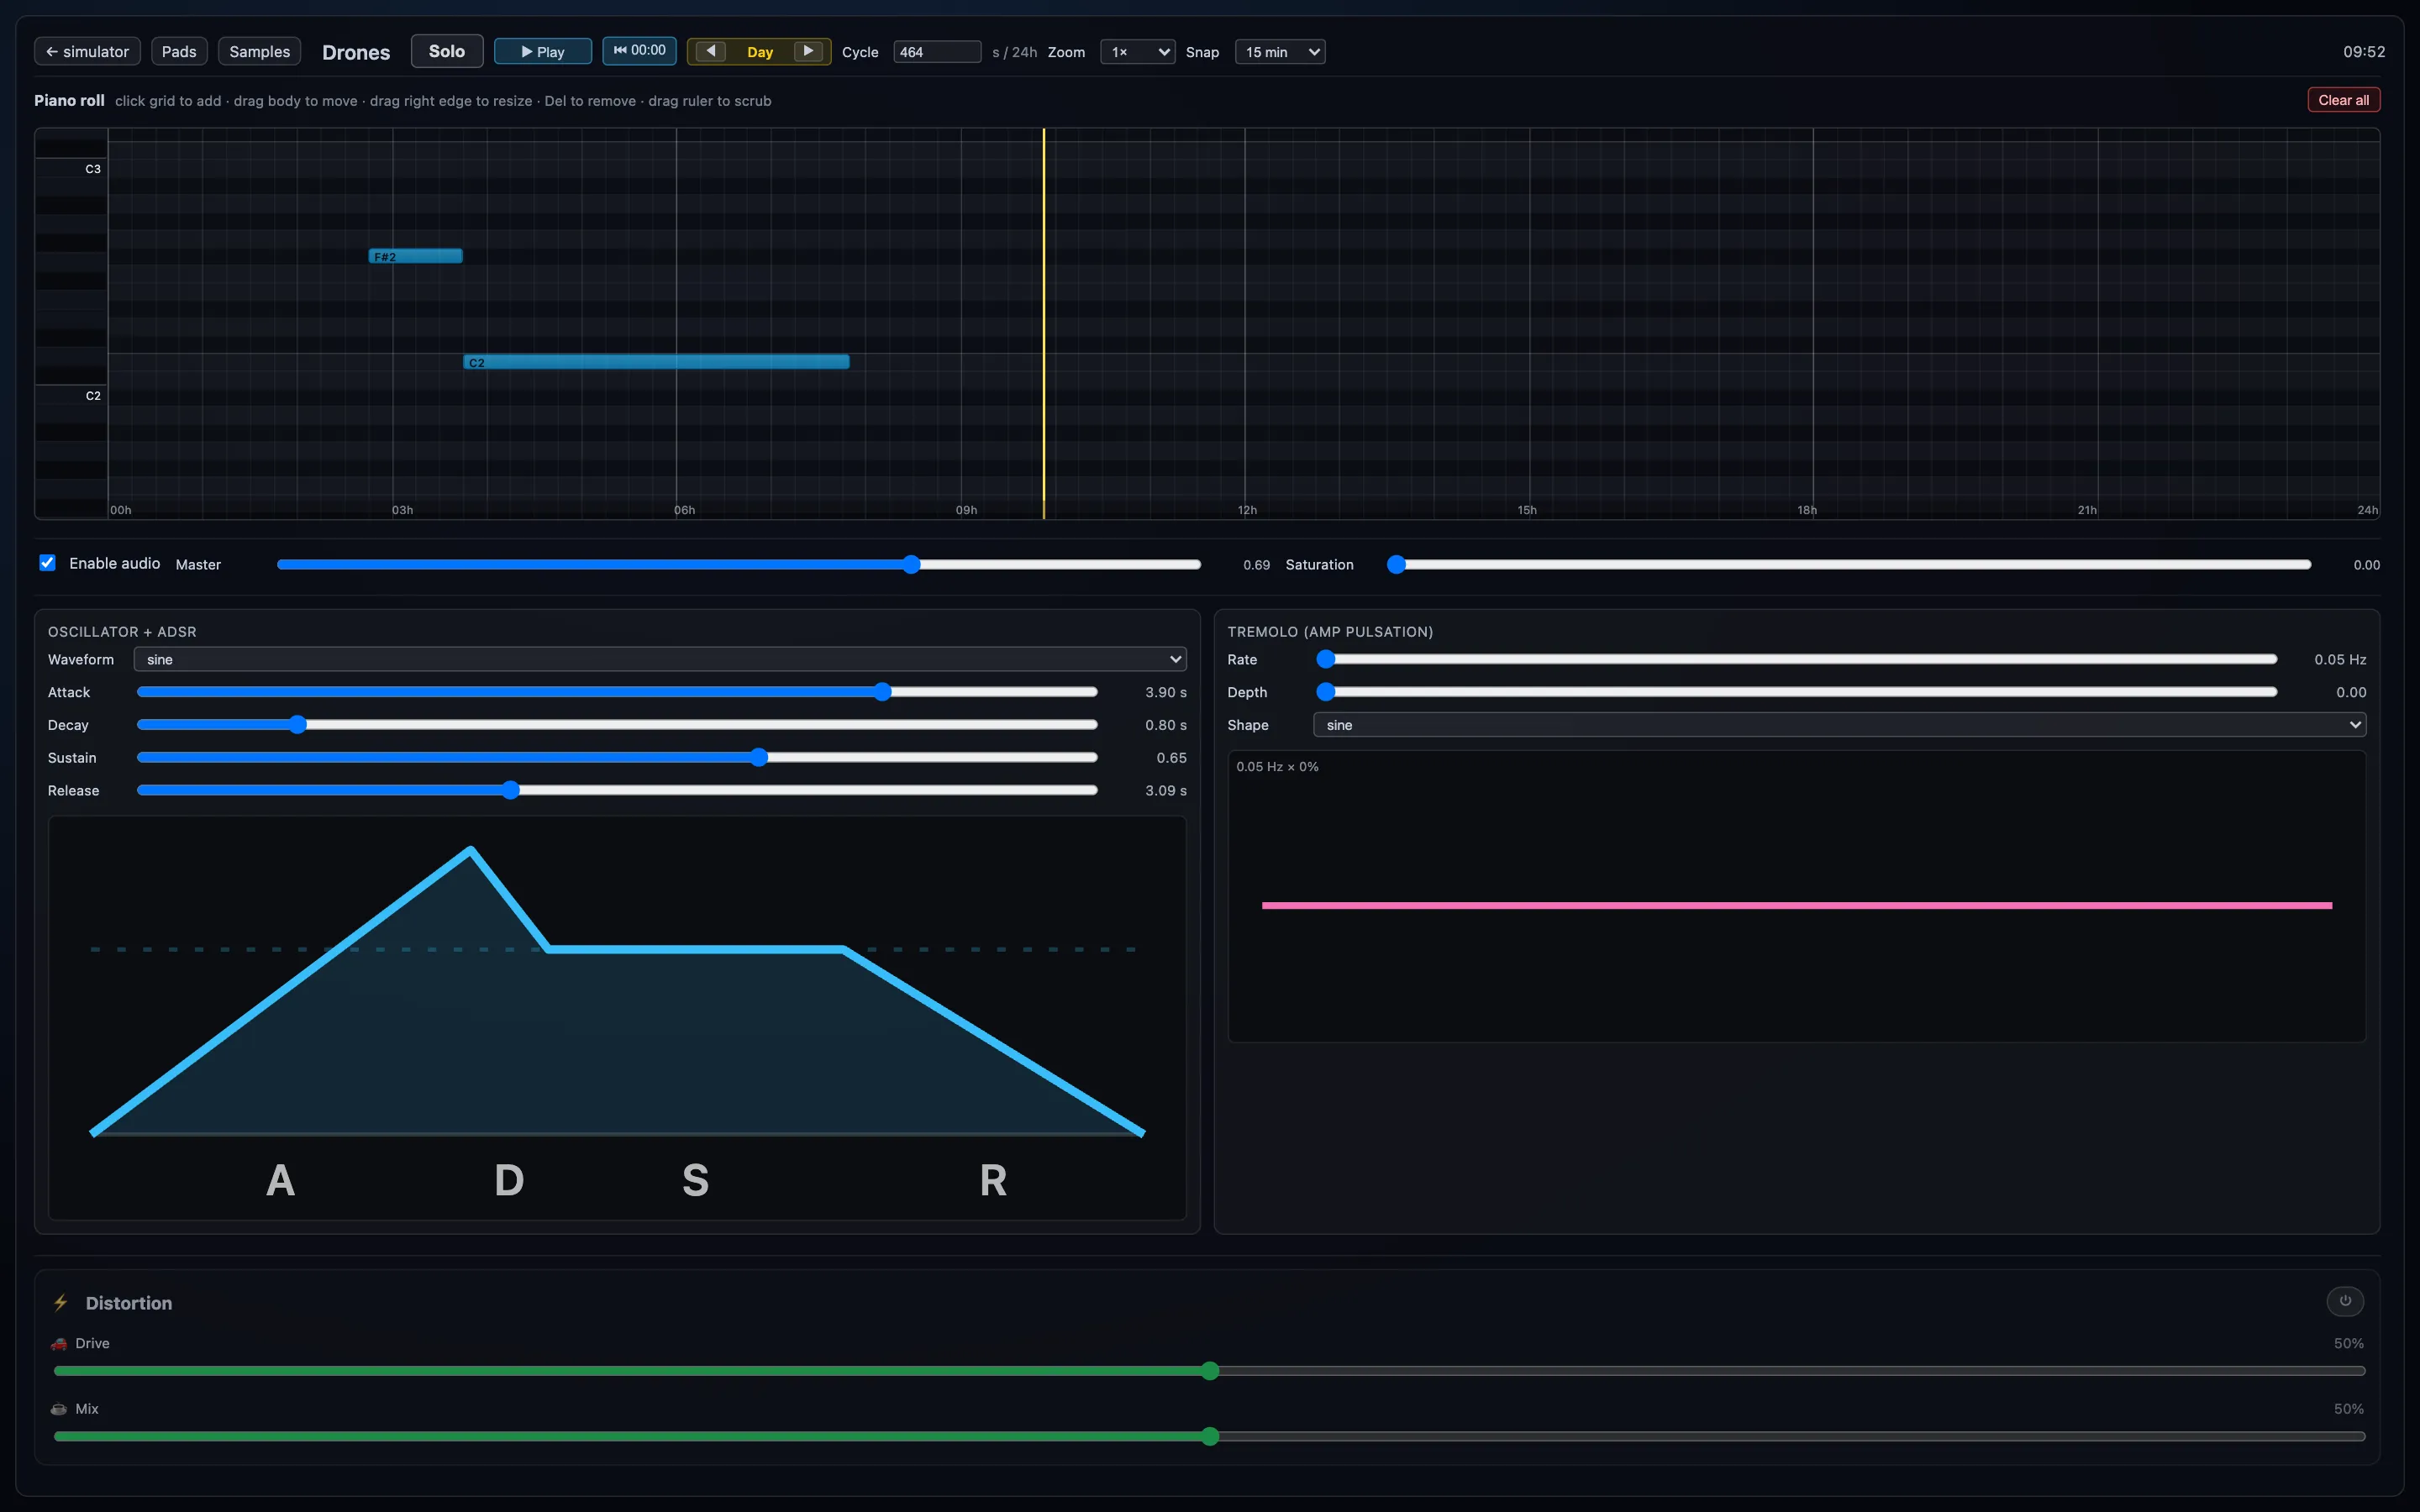The width and height of the screenshot is (2420, 1512).
Task: Click the Attack slider
Action: click(x=617, y=692)
